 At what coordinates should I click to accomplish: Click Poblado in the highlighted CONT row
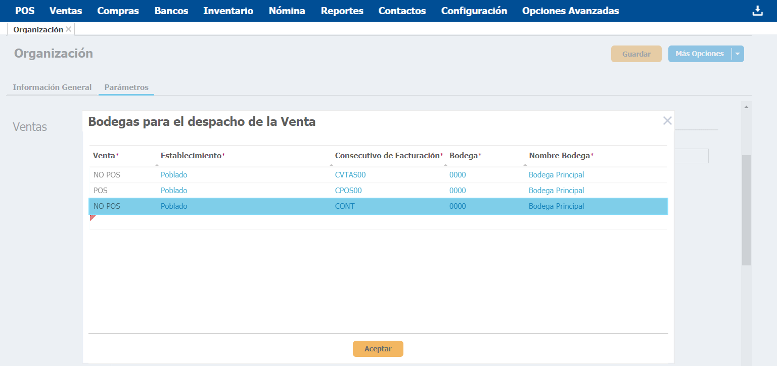tap(174, 206)
